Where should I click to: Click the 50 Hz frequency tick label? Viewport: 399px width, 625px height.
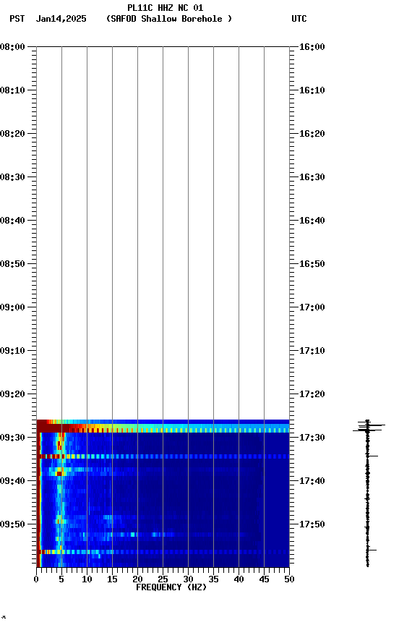click(289, 579)
